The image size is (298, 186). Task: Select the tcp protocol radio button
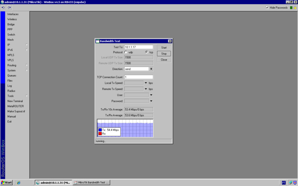146,52
